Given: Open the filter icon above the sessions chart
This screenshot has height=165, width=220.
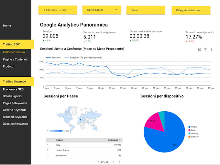Looking at the screenshot, I should pos(205,49).
